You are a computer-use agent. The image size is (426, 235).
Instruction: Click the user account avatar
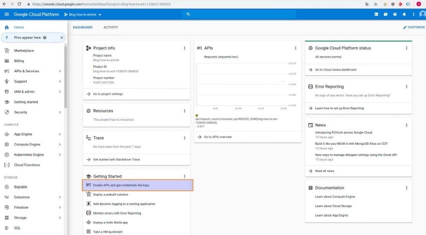(422, 14)
